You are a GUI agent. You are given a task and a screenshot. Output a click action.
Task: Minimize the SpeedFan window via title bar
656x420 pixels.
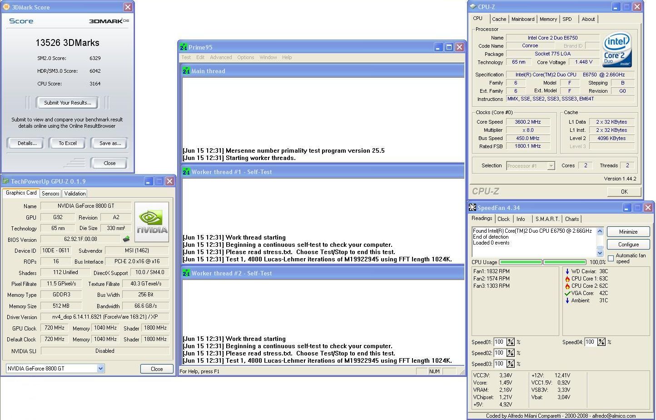pos(626,207)
